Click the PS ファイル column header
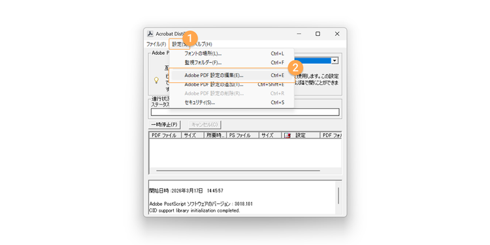 pos(242,135)
